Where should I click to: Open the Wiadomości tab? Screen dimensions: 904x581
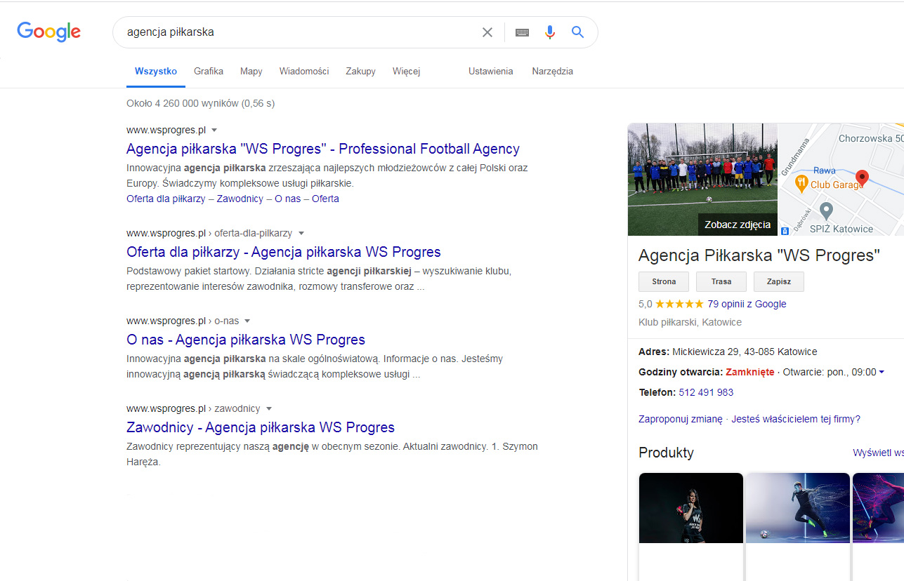pyautogui.click(x=304, y=71)
